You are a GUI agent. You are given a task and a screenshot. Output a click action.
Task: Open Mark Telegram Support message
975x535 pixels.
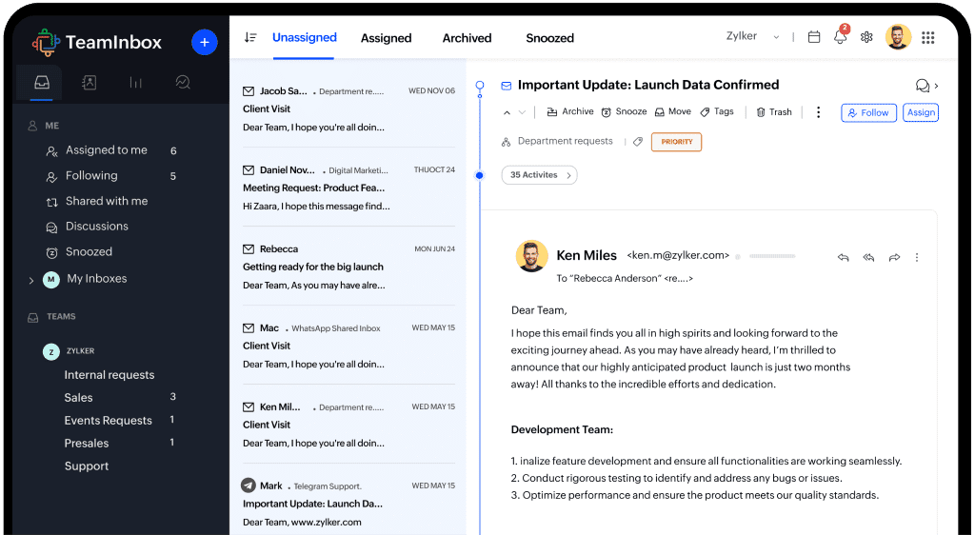pos(348,504)
